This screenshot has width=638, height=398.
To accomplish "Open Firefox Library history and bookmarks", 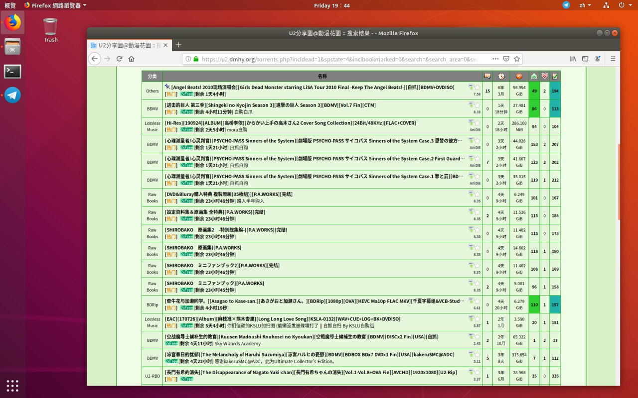I will 574,59.
